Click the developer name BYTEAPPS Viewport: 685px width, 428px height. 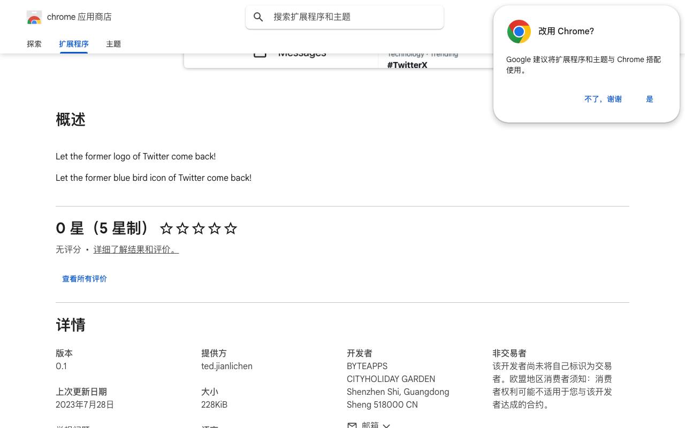[x=367, y=366]
